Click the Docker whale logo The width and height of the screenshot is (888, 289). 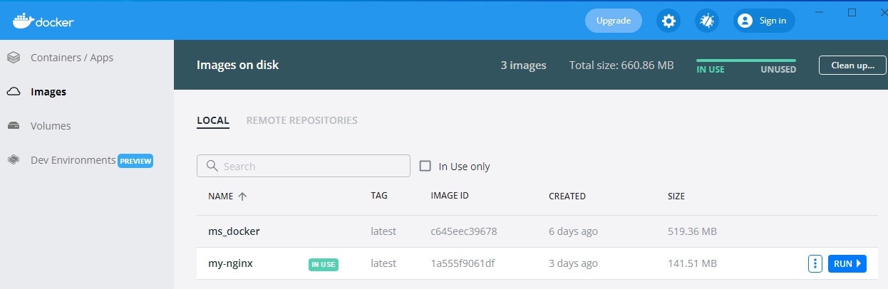pos(22,21)
